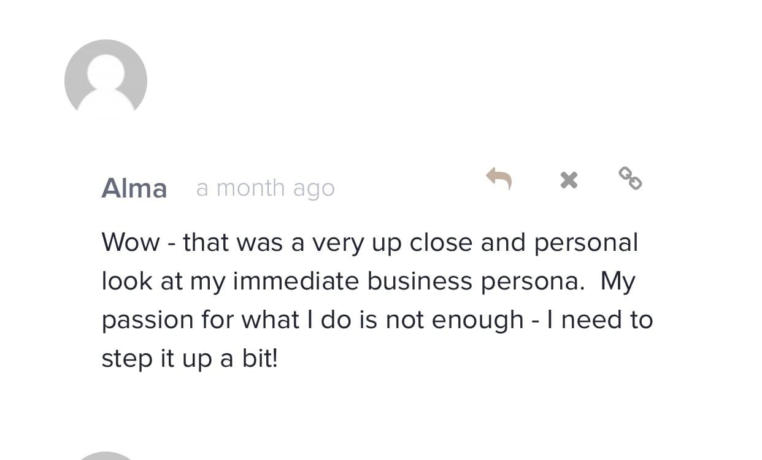Click the word "My" ending the second line
This screenshot has width=762, height=460.
point(617,281)
